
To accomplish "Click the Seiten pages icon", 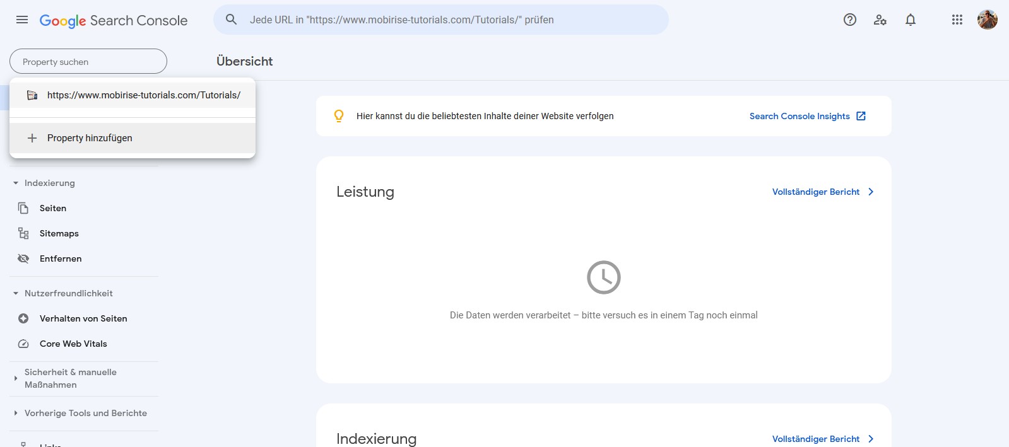I will coord(23,208).
